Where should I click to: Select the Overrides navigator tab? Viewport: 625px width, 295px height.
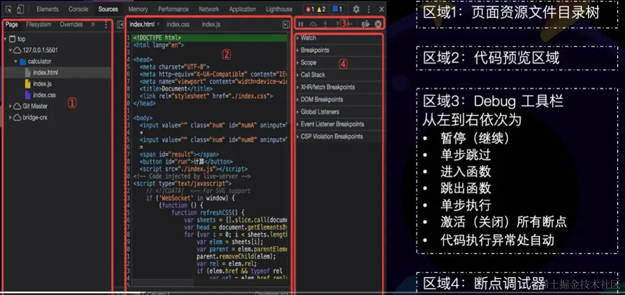72,24
